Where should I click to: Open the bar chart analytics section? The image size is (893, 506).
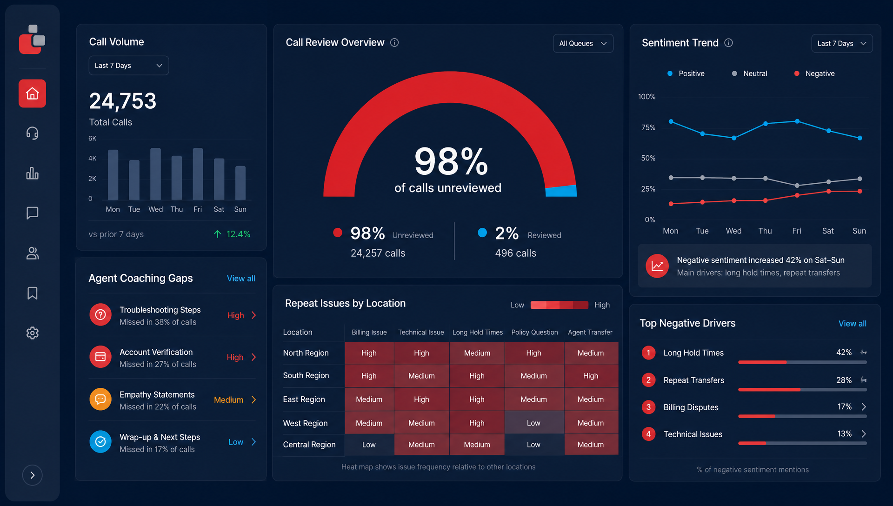(x=32, y=173)
